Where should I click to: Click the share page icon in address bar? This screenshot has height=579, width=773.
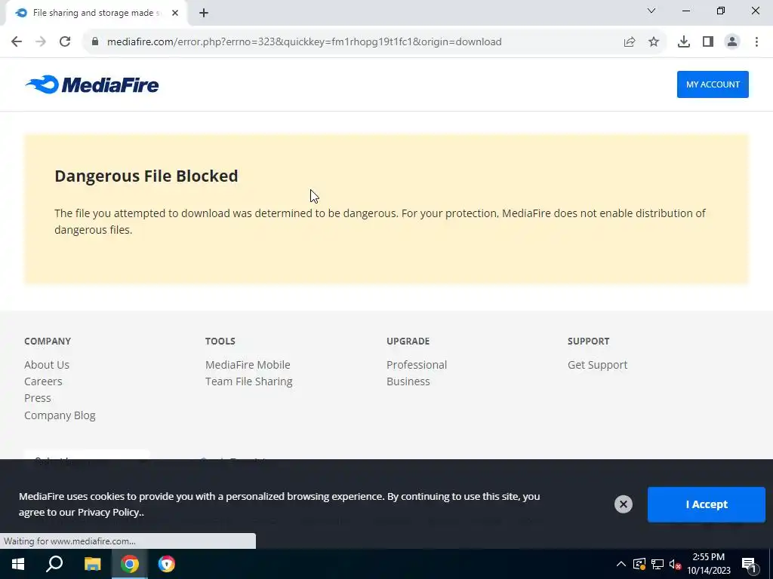point(630,42)
